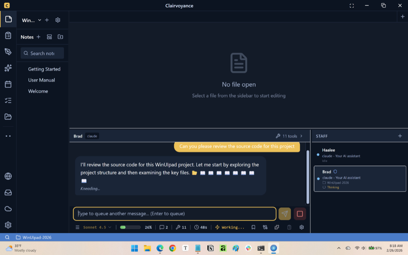Open the AI sparkles panel icon
Image resolution: width=408 pixels, height=255 pixels.
pyautogui.click(x=8, y=68)
